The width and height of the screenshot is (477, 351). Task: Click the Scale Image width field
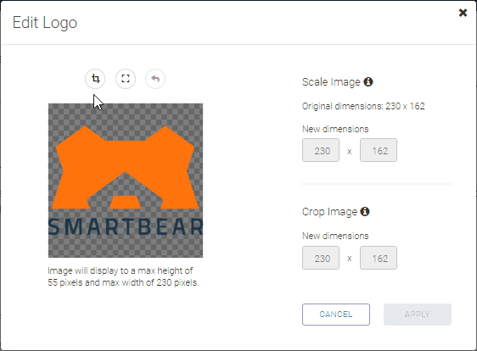pos(321,150)
